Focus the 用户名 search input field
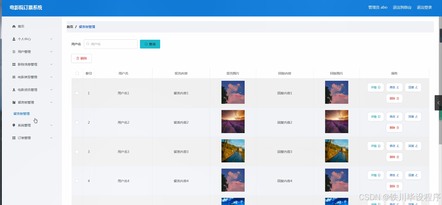442x205 pixels. (110, 44)
